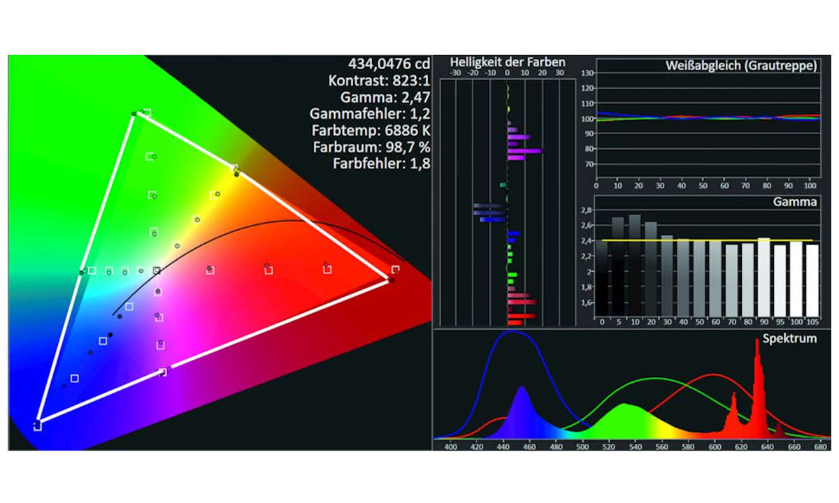The height and width of the screenshot is (503, 839).
Task: Click the -30 label on Helligkeit axis
Action: click(455, 73)
